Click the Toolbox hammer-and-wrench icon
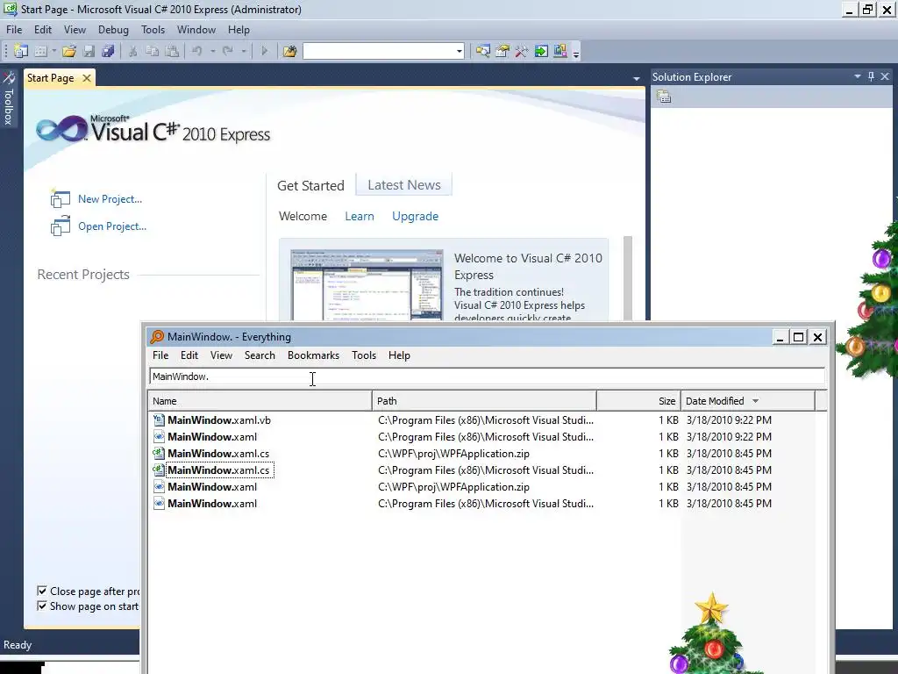898x674 pixels. (x=521, y=52)
